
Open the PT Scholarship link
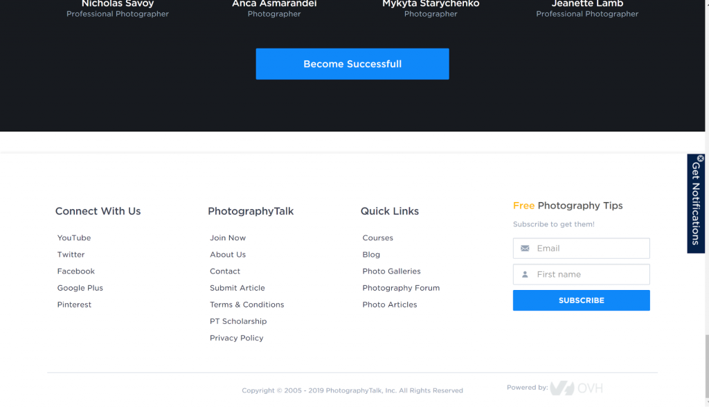(238, 321)
